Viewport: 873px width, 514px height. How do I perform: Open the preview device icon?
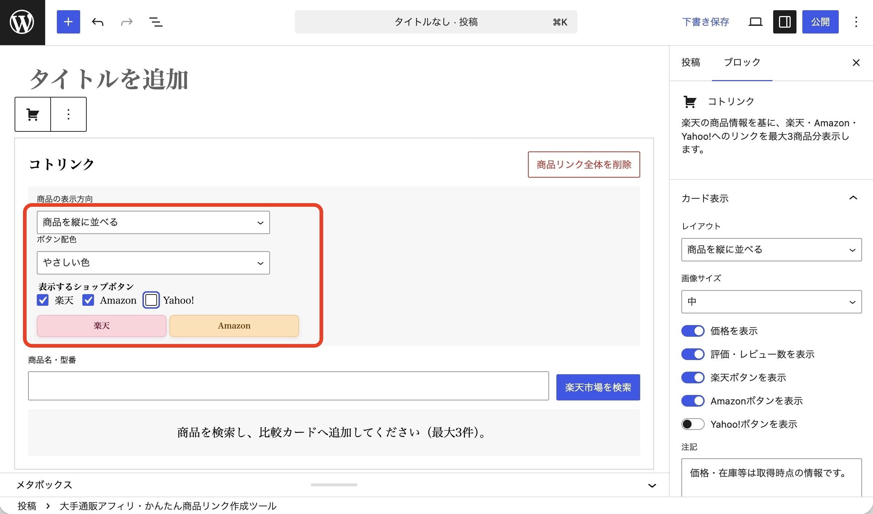[755, 22]
